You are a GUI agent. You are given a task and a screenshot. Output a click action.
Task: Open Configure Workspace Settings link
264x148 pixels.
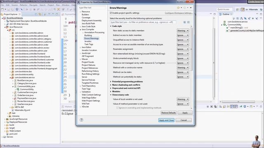(x=179, y=13)
